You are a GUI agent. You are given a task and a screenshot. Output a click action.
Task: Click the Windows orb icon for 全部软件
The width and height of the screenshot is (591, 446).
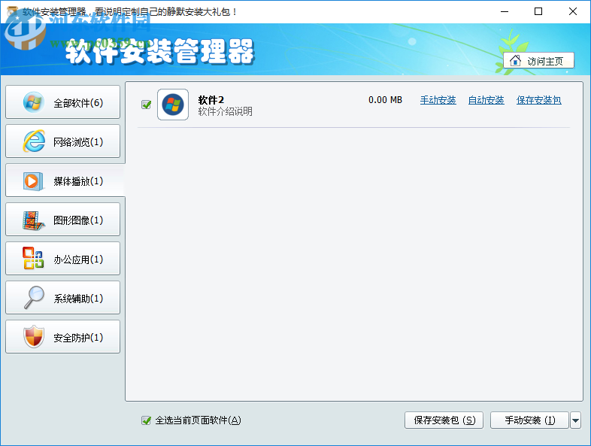click(34, 102)
